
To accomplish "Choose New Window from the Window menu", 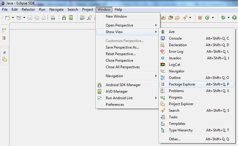I will click(128, 16).
